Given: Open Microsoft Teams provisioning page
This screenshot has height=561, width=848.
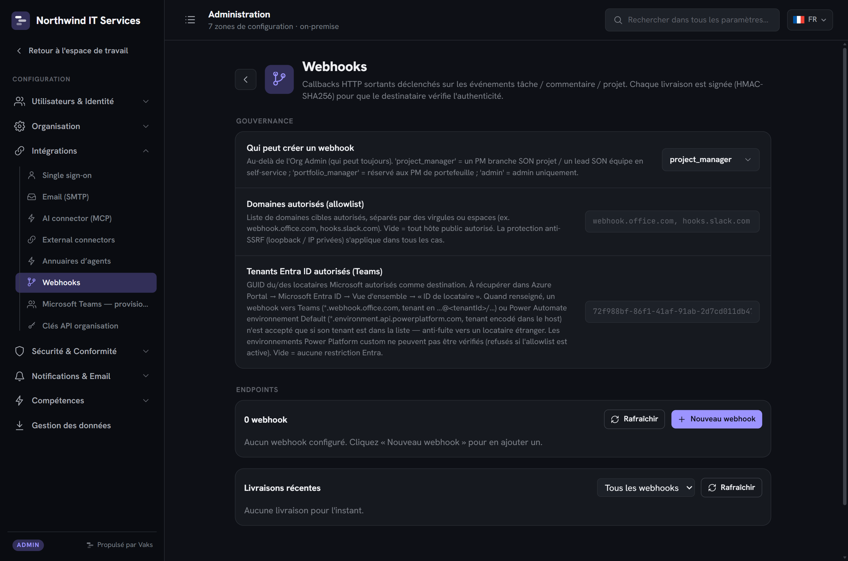Looking at the screenshot, I should [x=86, y=304].
